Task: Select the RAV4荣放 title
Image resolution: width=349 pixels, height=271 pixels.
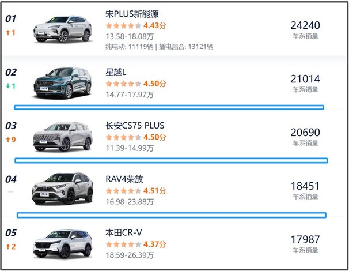Action: coord(124,179)
